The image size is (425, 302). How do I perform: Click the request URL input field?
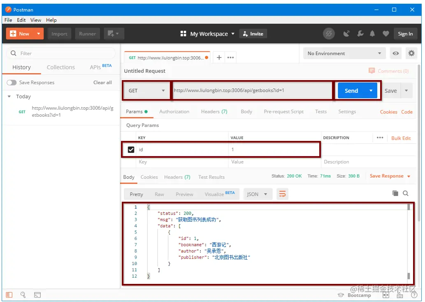pyautogui.click(x=252, y=90)
